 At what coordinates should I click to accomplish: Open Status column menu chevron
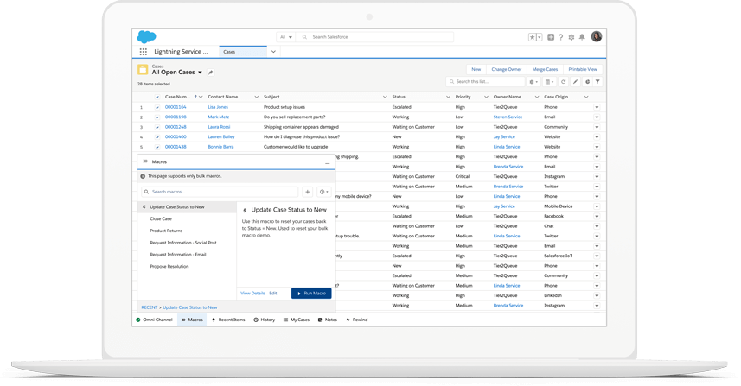pyautogui.click(x=448, y=98)
